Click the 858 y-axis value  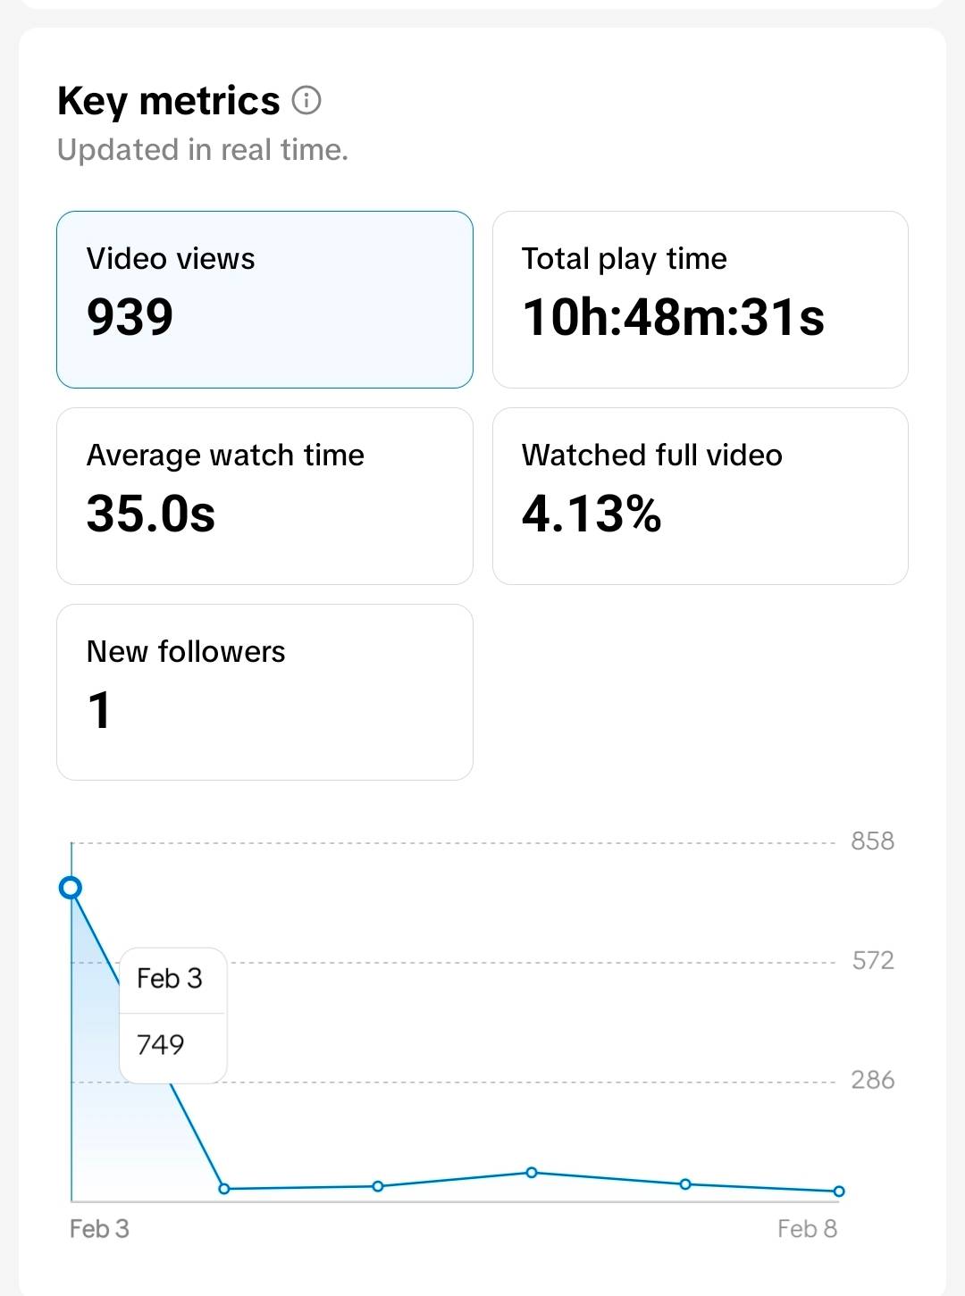tap(872, 841)
